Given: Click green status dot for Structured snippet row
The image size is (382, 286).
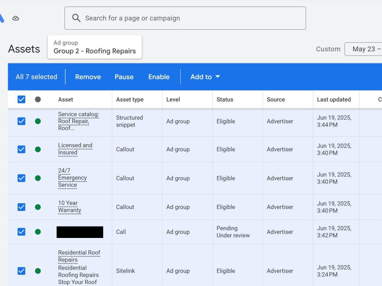Looking at the screenshot, I should pos(38,121).
